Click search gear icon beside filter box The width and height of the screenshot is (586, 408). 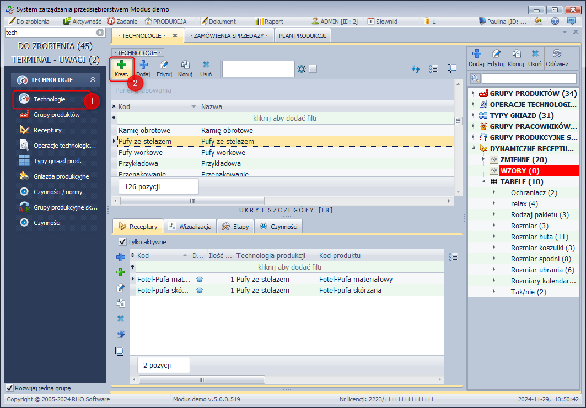tap(302, 69)
